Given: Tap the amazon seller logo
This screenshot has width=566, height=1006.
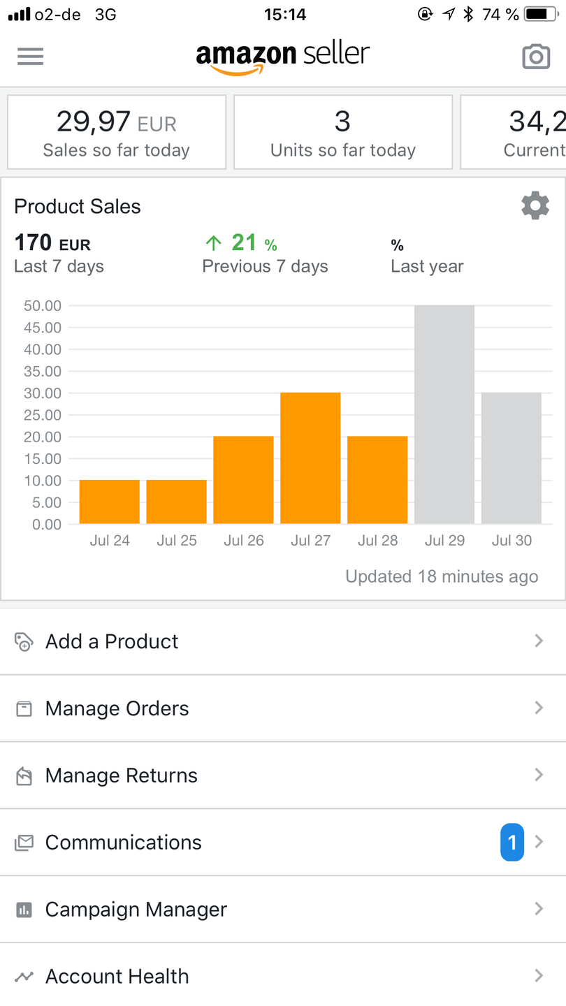Looking at the screenshot, I should [283, 57].
